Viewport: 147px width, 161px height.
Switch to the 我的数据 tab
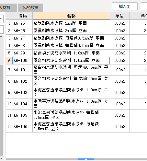[30, 7]
